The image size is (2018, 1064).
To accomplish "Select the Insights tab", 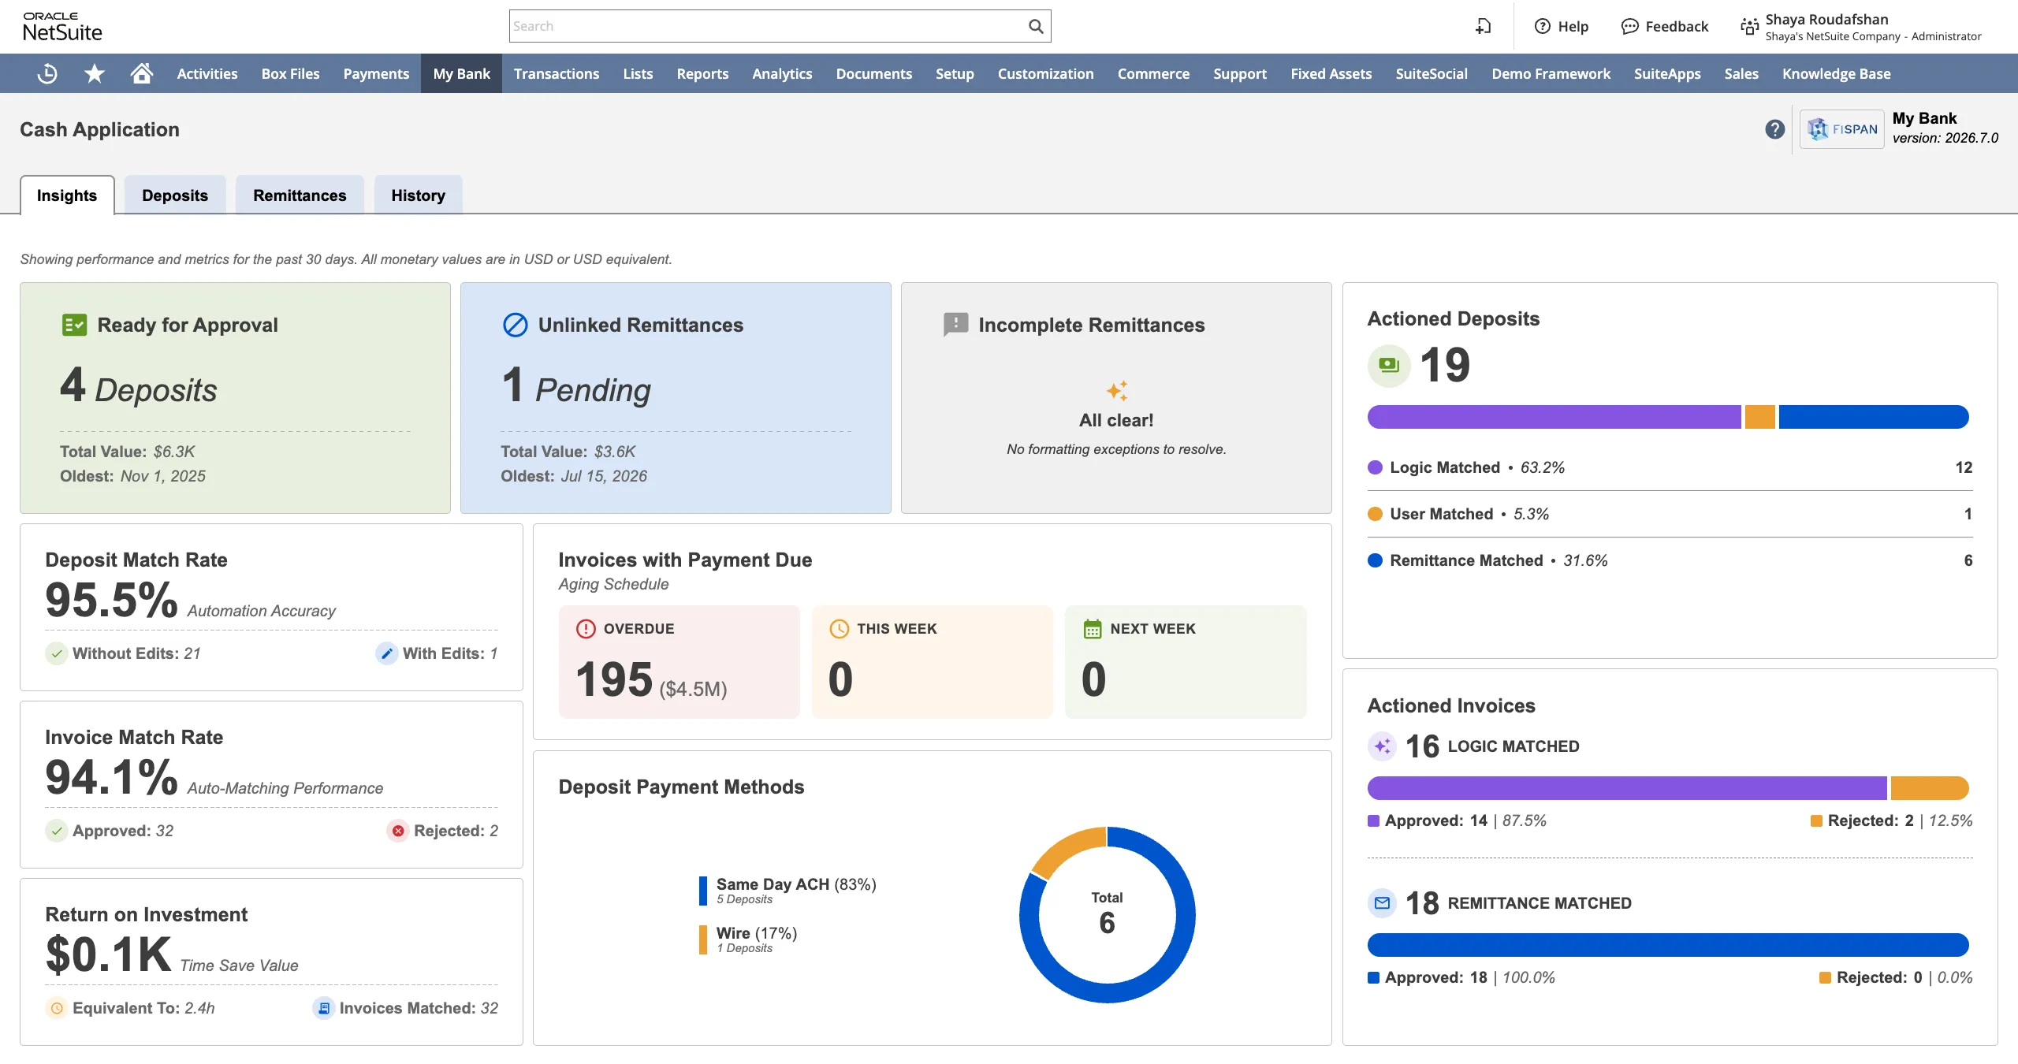I will 67,195.
